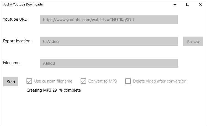Click the "Convert to MP3" label text

click(103, 81)
